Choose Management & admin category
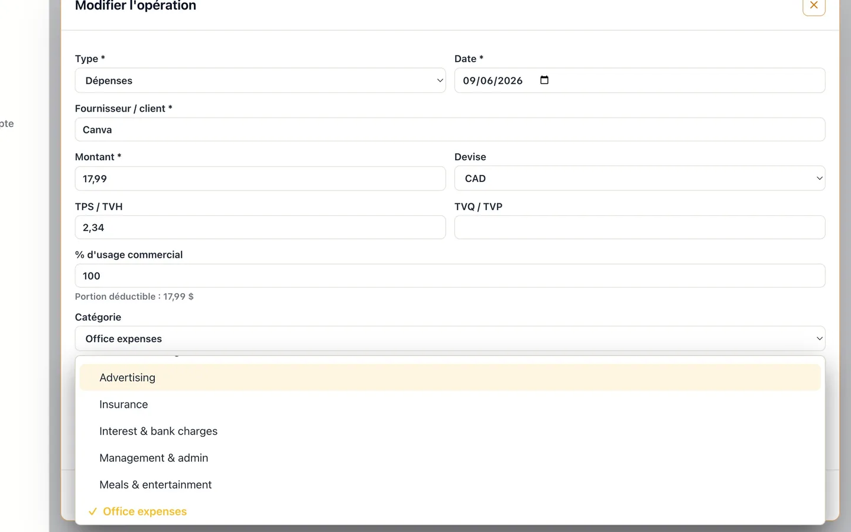The image size is (851, 532). click(450, 458)
